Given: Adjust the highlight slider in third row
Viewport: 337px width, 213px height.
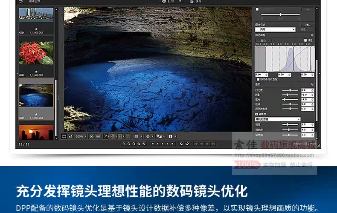Looking at the screenshot, I should [290, 99].
